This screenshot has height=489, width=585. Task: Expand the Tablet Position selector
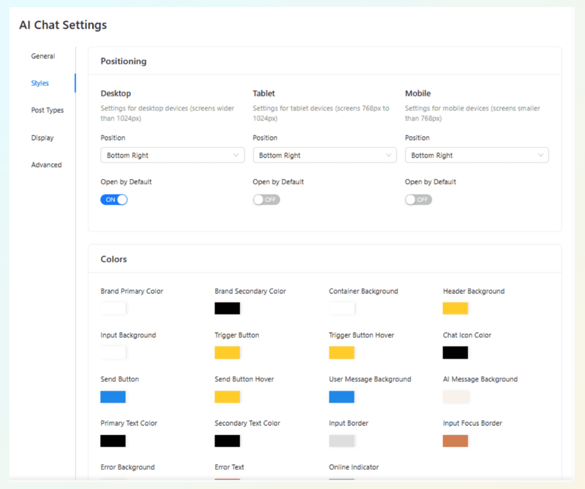[x=324, y=155]
